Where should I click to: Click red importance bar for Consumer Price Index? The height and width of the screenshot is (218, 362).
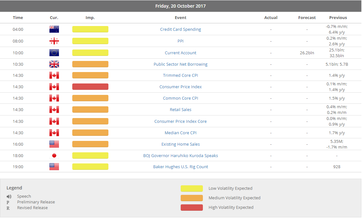[x=90, y=87]
